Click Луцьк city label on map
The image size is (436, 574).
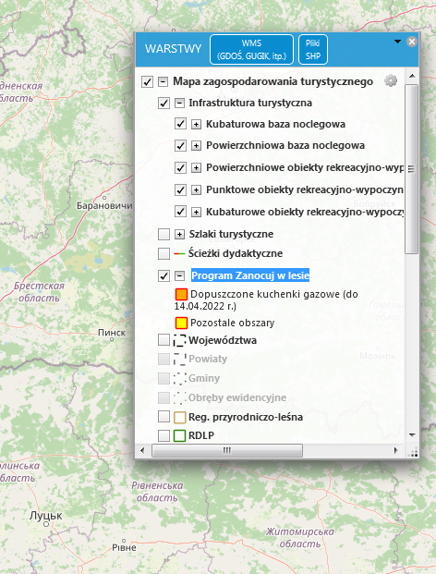(45, 516)
